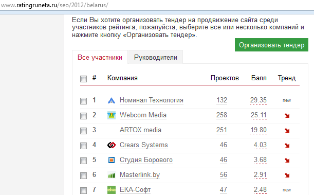This screenshot has width=314, height=195.
Task: Select the Все участники tab
Action: click(100, 57)
